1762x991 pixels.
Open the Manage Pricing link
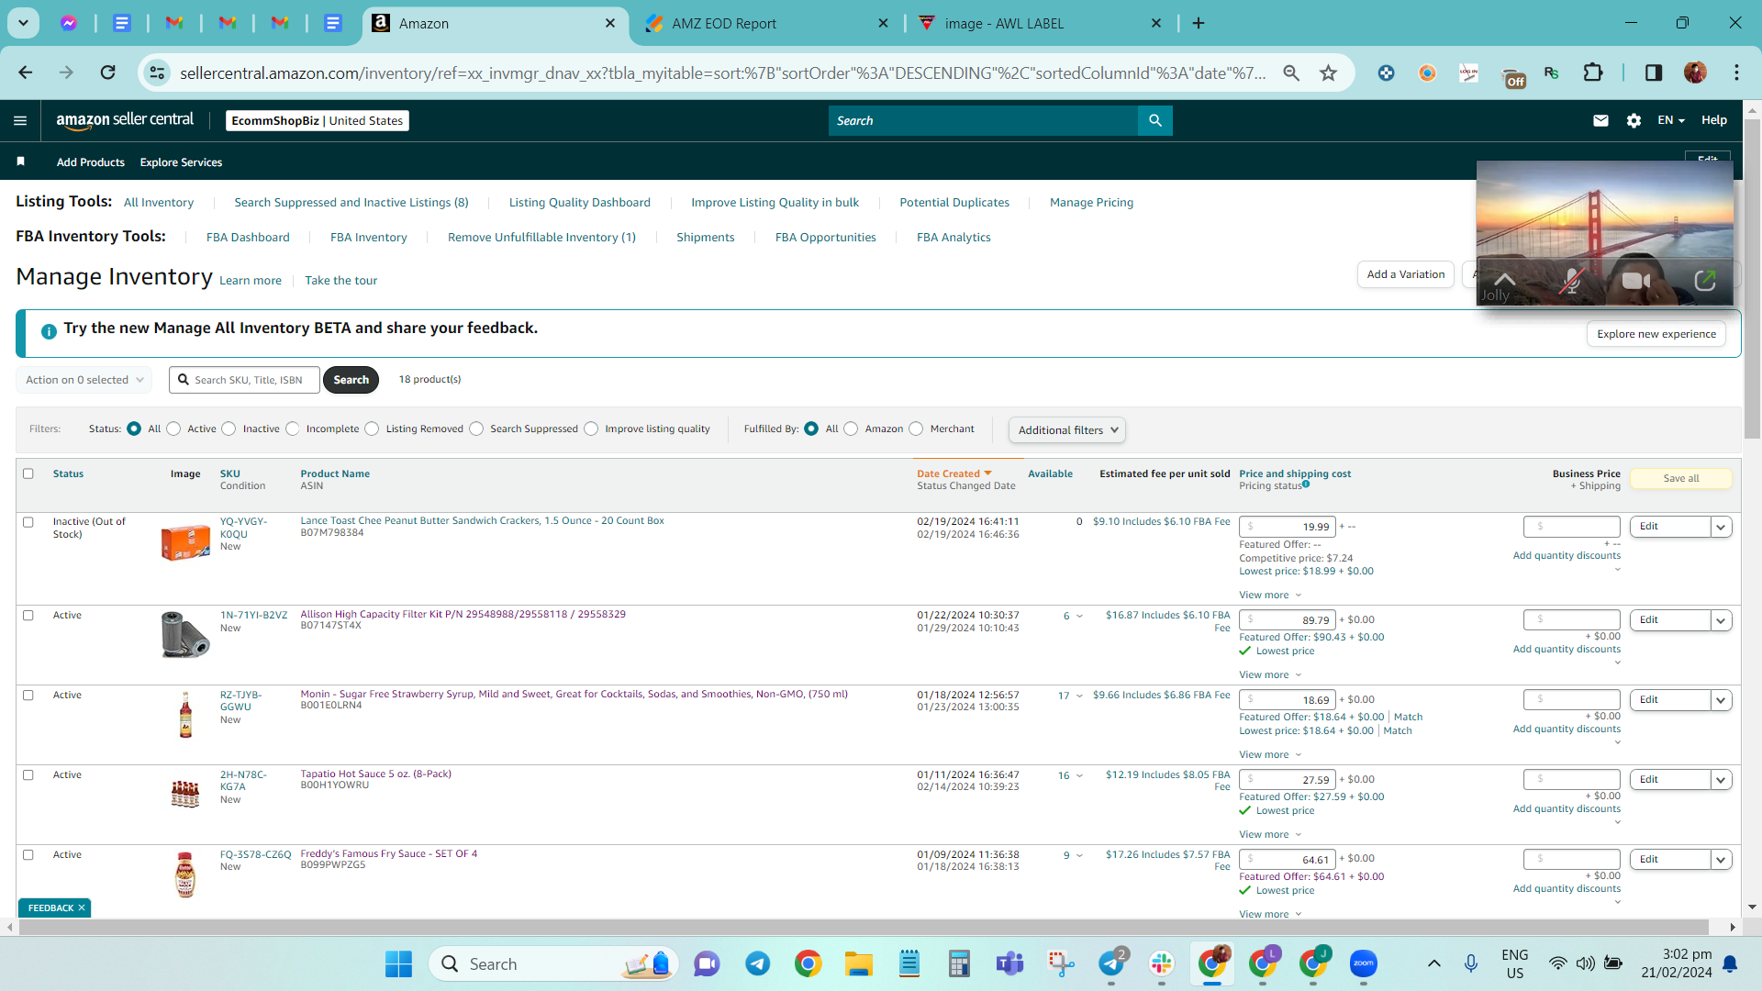click(x=1092, y=202)
